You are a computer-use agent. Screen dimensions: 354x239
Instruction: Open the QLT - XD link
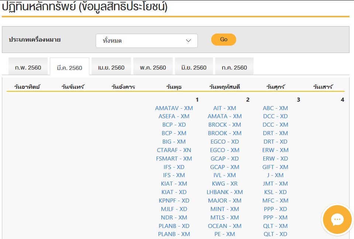click(x=275, y=234)
